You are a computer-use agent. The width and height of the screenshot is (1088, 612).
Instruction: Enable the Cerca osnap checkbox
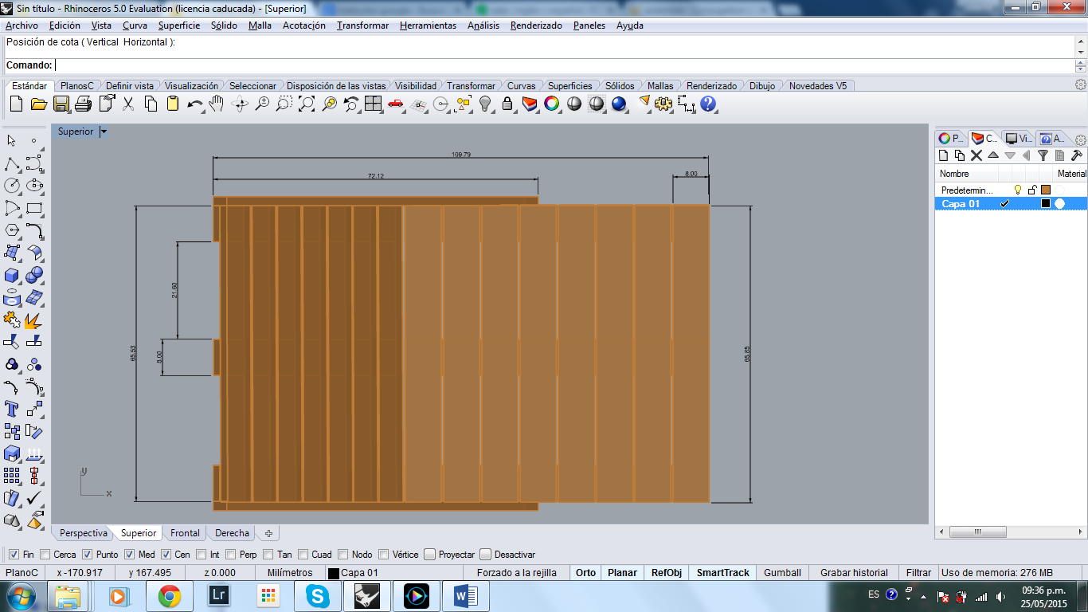pos(45,555)
